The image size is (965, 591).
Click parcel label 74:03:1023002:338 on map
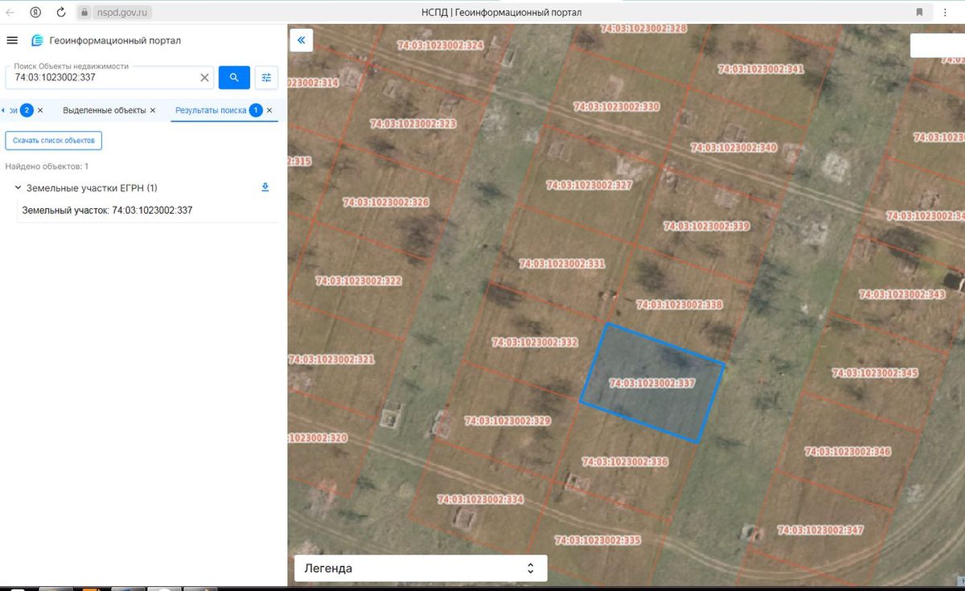[680, 305]
